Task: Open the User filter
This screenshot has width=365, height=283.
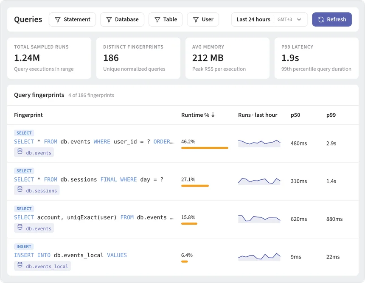Action: click(203, 19)
